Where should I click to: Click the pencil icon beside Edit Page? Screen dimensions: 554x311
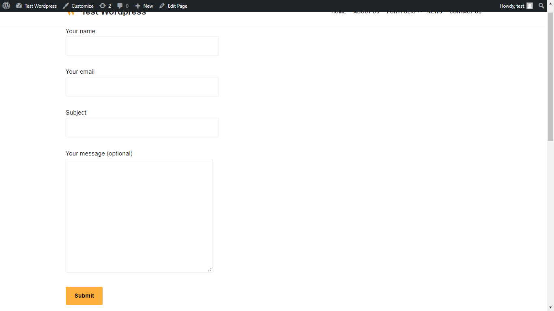click(x=162, y=6)
